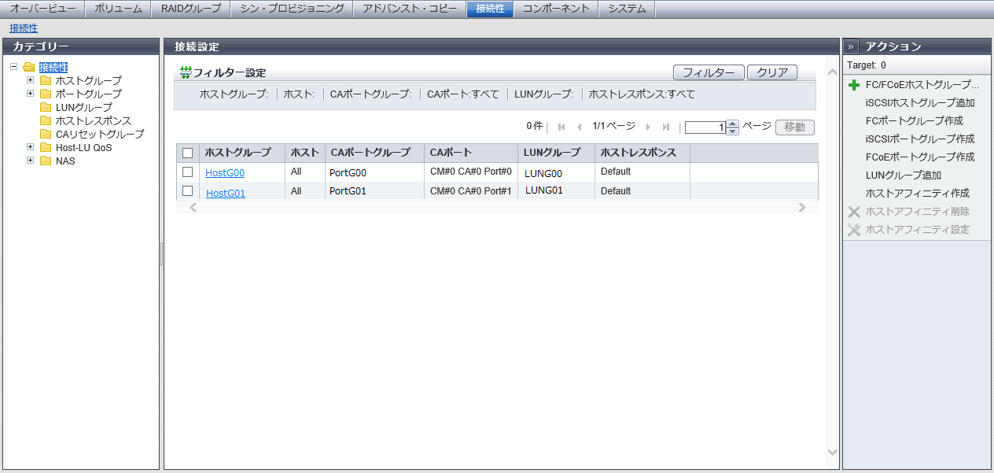Increment the page number stepper up arrow

coord(733,124)
